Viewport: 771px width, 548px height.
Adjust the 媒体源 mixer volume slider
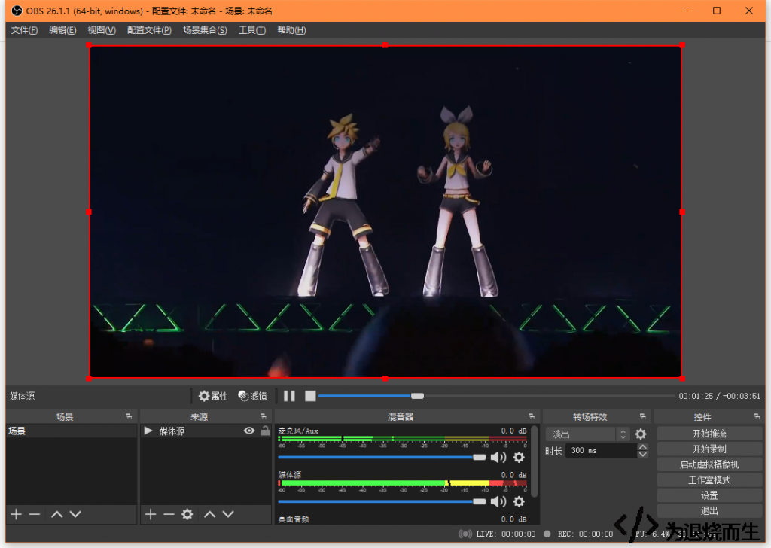[382, 502]
